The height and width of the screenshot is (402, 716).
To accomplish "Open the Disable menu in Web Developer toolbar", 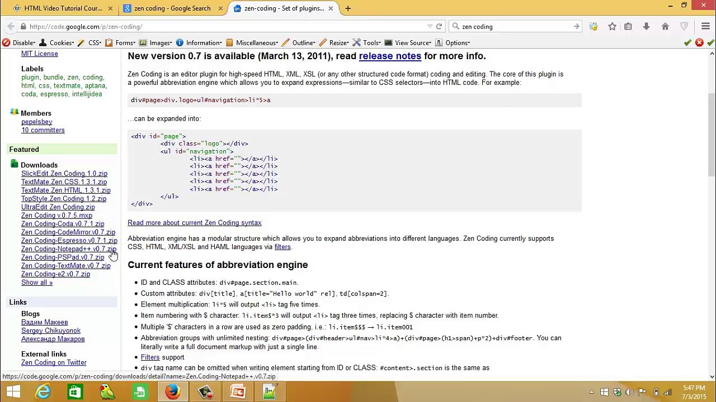I will tap(19, 42).
